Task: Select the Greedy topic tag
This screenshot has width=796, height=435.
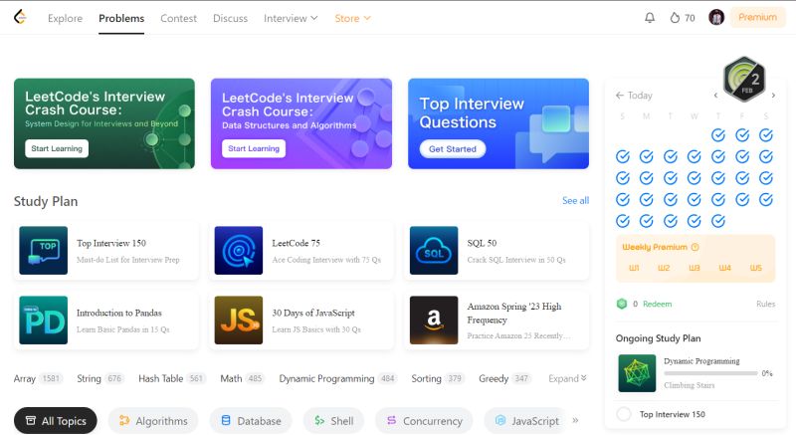Action: (x=504, y=378)
